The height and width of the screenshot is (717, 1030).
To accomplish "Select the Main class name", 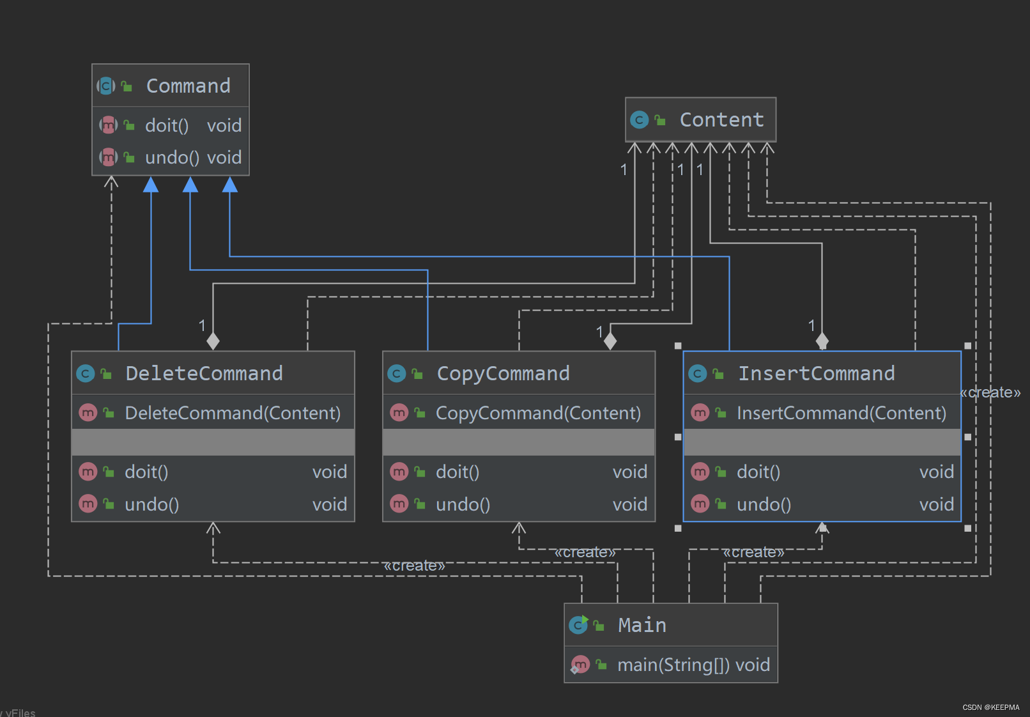I will point(642,625).
